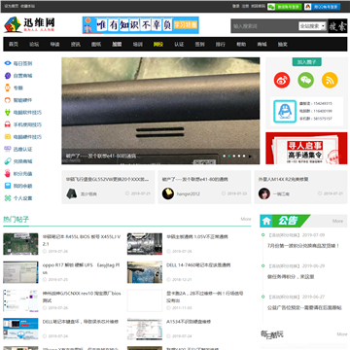Viewport: 350px width, 350px height.
Task: Open 资讯 in the navigation bar
Action: click(76, 45)
